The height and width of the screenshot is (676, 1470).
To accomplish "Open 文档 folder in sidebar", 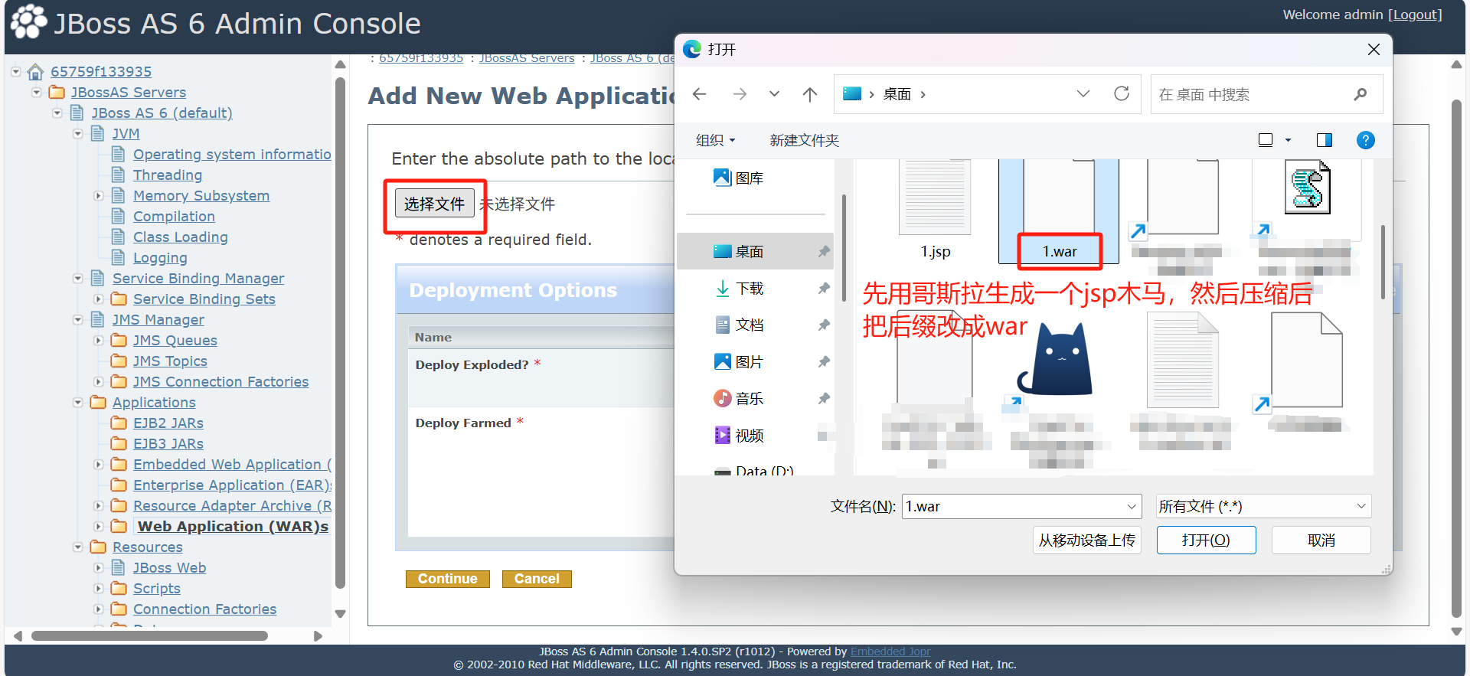I will pos(738,325).
